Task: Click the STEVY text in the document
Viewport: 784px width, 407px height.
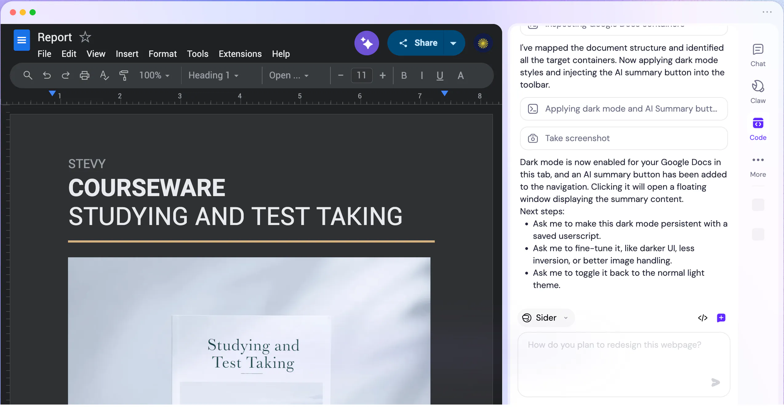Action: pyautogui.click(x=87, y=164)
